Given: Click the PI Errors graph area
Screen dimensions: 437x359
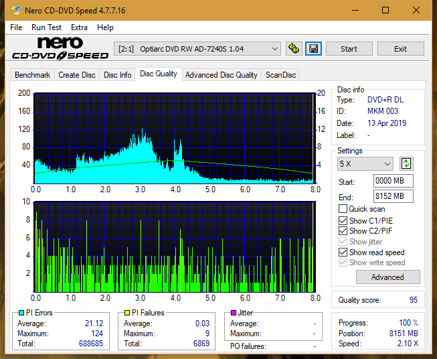Looking at the screenshot, I should click(x=175, y=138).
